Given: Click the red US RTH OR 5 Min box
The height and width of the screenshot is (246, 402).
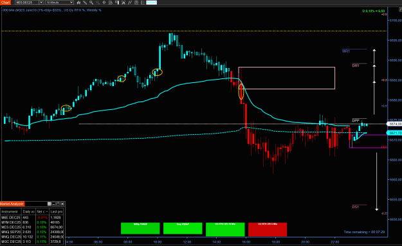Looking at the screenshot, I should [x=268, y=229].
